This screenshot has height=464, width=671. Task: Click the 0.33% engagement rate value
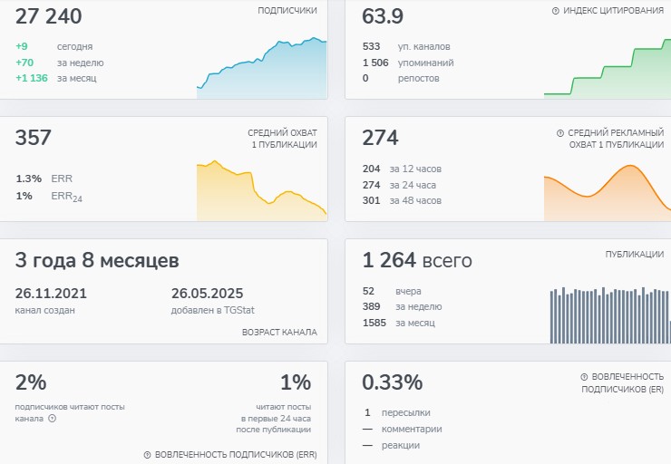tap(393, 382)
